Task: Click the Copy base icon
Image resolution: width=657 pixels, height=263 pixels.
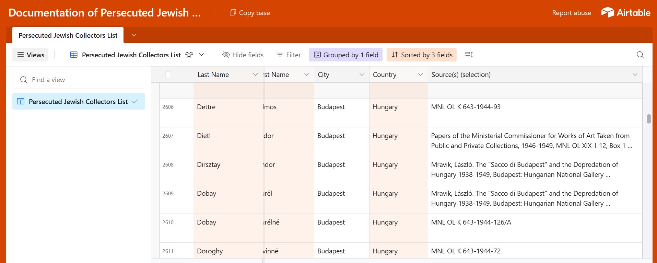Action: coord(233,13)
